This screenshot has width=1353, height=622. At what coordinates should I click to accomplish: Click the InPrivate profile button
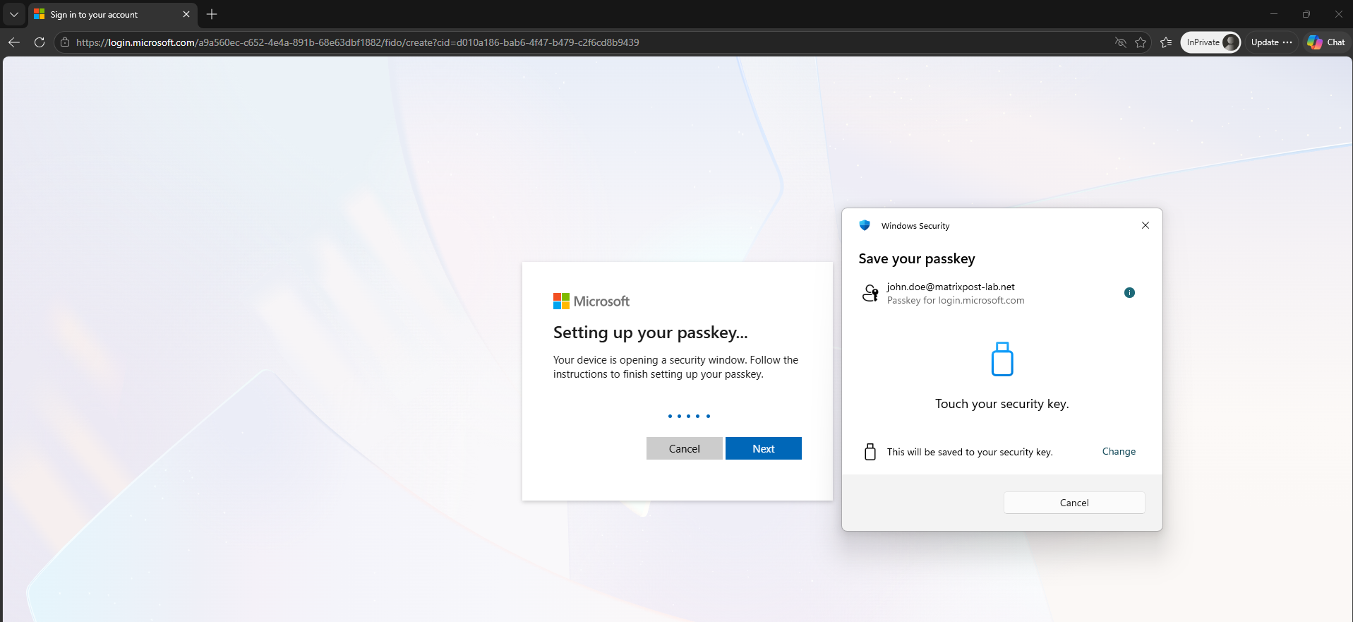pyautogui.click(x=1210, y=42)
